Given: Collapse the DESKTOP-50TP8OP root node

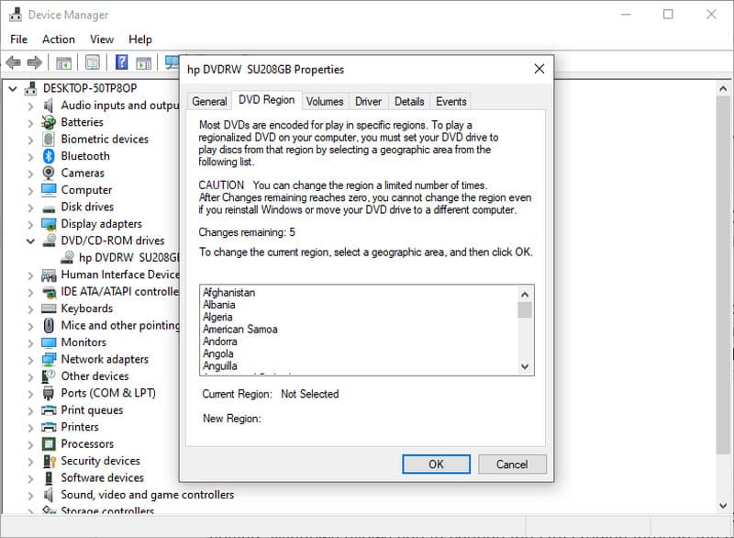Looking at the screenshot, I should (x=13, y=88).
